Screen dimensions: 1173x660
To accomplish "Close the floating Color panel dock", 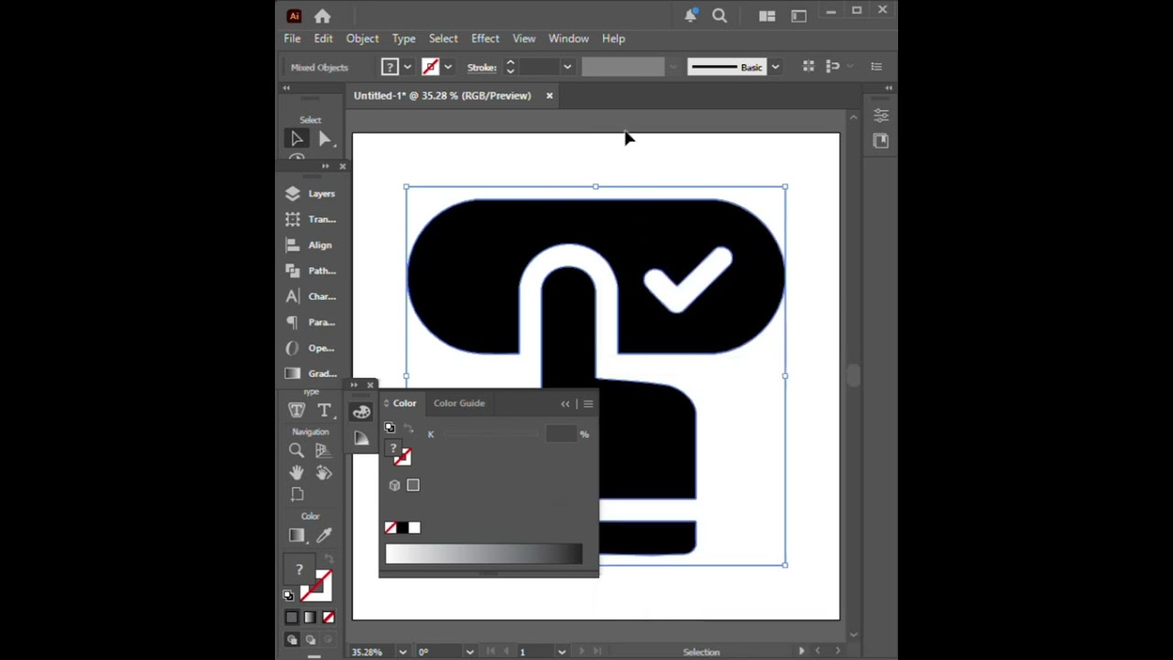I will (370, 385).
